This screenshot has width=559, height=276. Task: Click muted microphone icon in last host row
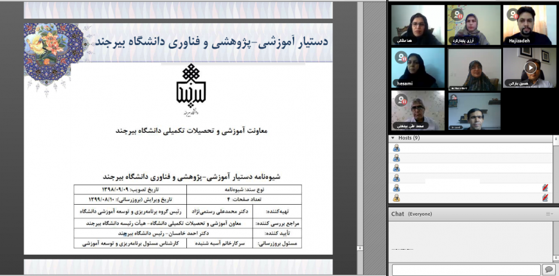(545, 198)
